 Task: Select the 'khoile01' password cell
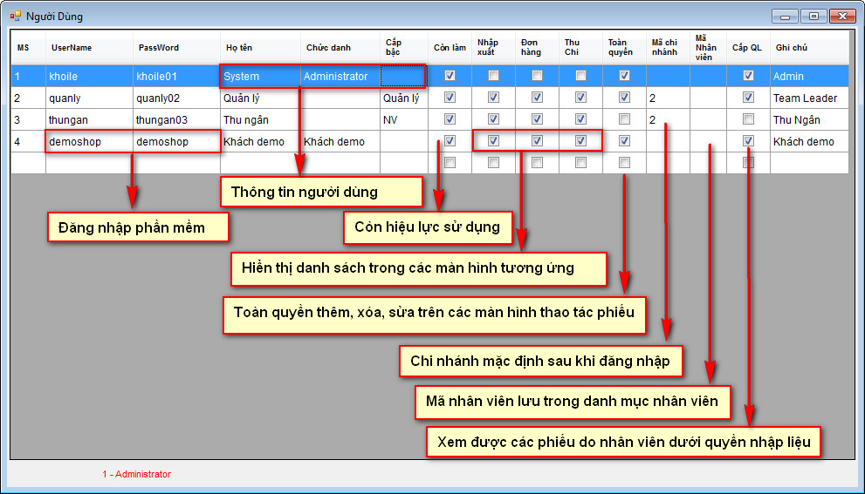[x=176, y=76]
